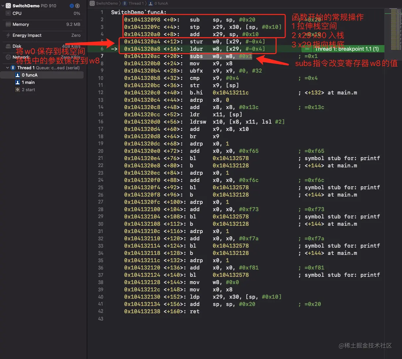Collapse the Thread 1 stack frame list
This screenshot has width=402, height=359.
pyautogui.click(x=7, y=68)
